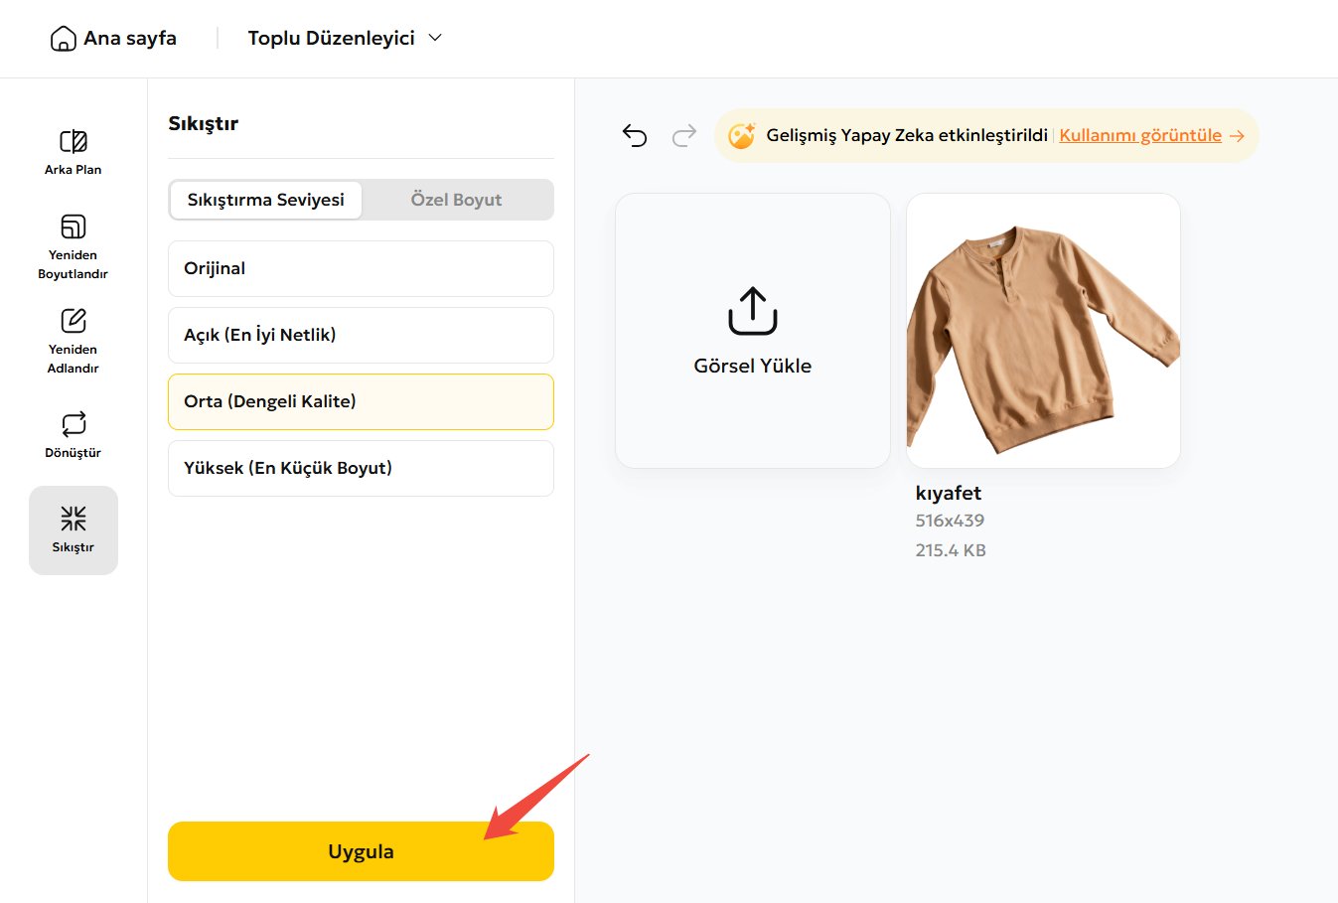Switch to the Sıkıştırma Seviyesi tab
1338x903 pixels.
click(x=265, y=200)
